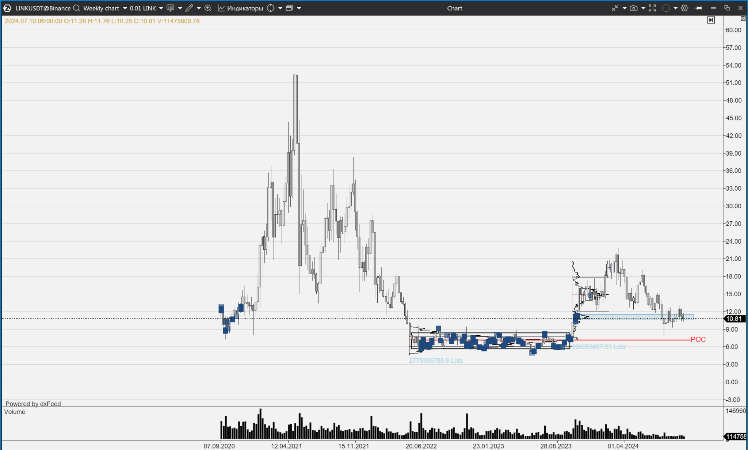Viewport: 748px width, 450px height.
Task: Click the Volume indicator panel label
Action: 15,412
